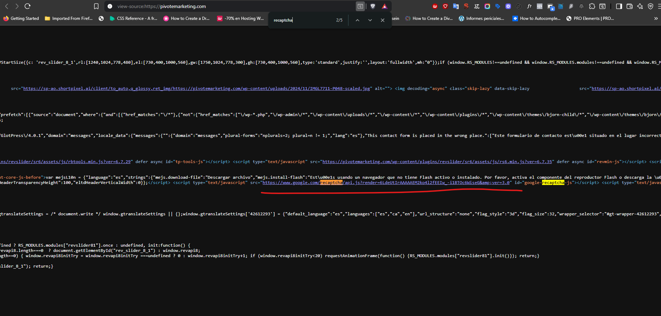This screenshot has height=316, width=661.
Task: Click the Brave VPN shield icon
Action: 651,6
